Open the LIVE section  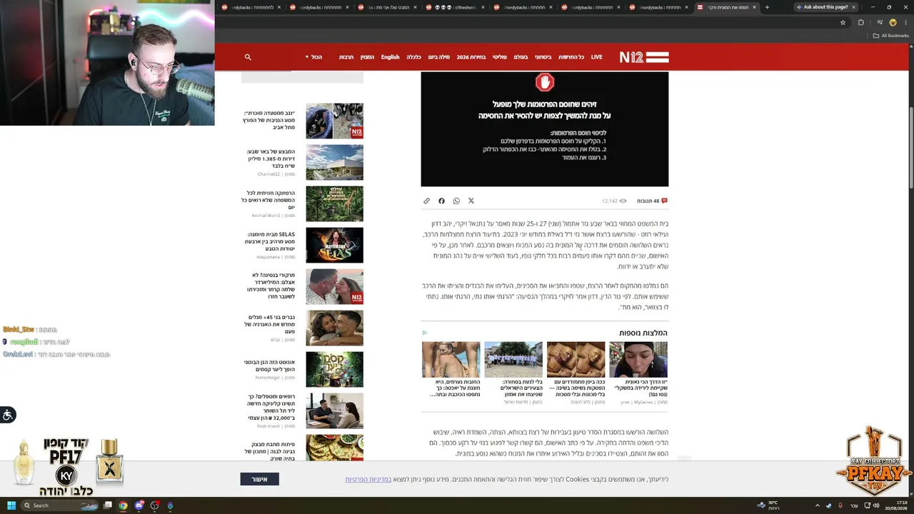coord(596,57)
